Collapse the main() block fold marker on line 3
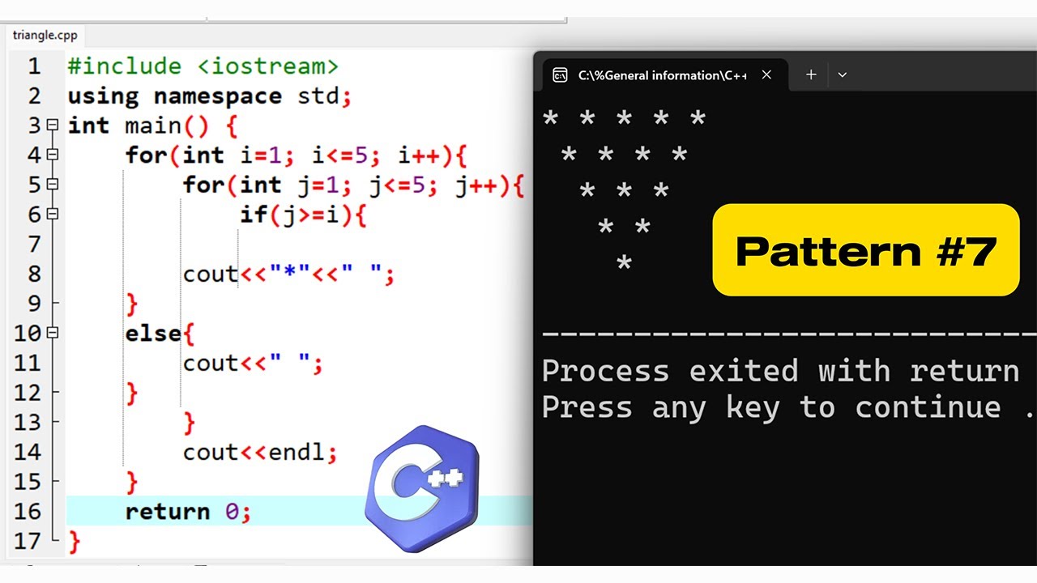 53,125
